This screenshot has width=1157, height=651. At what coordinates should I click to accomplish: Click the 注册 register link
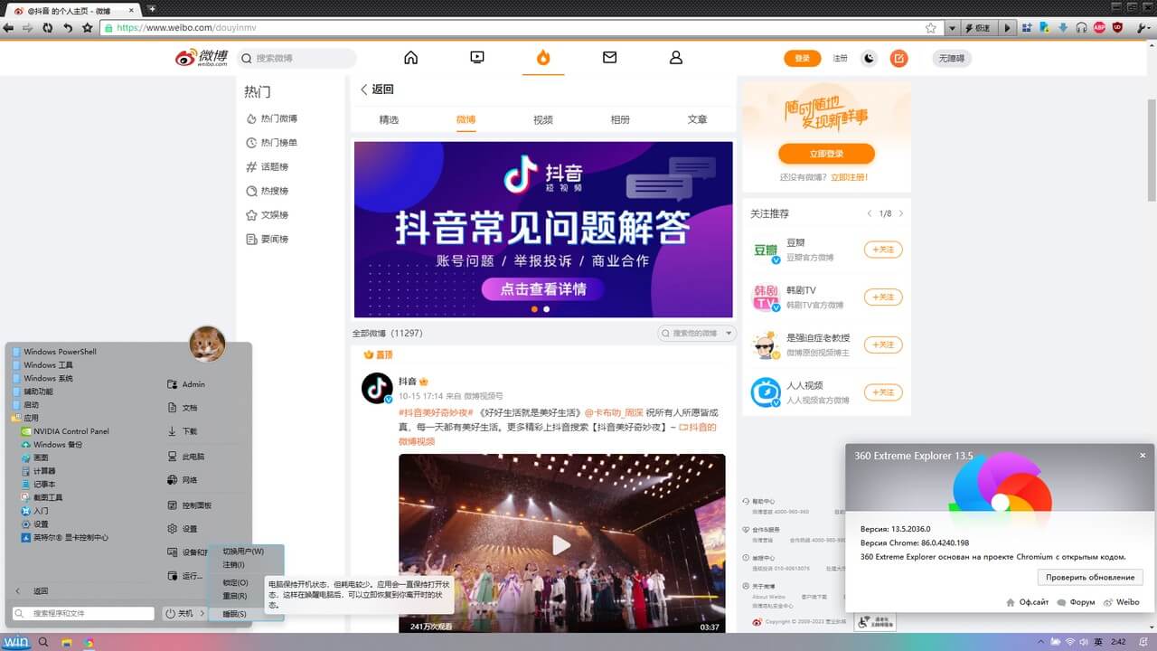(840, 58)
